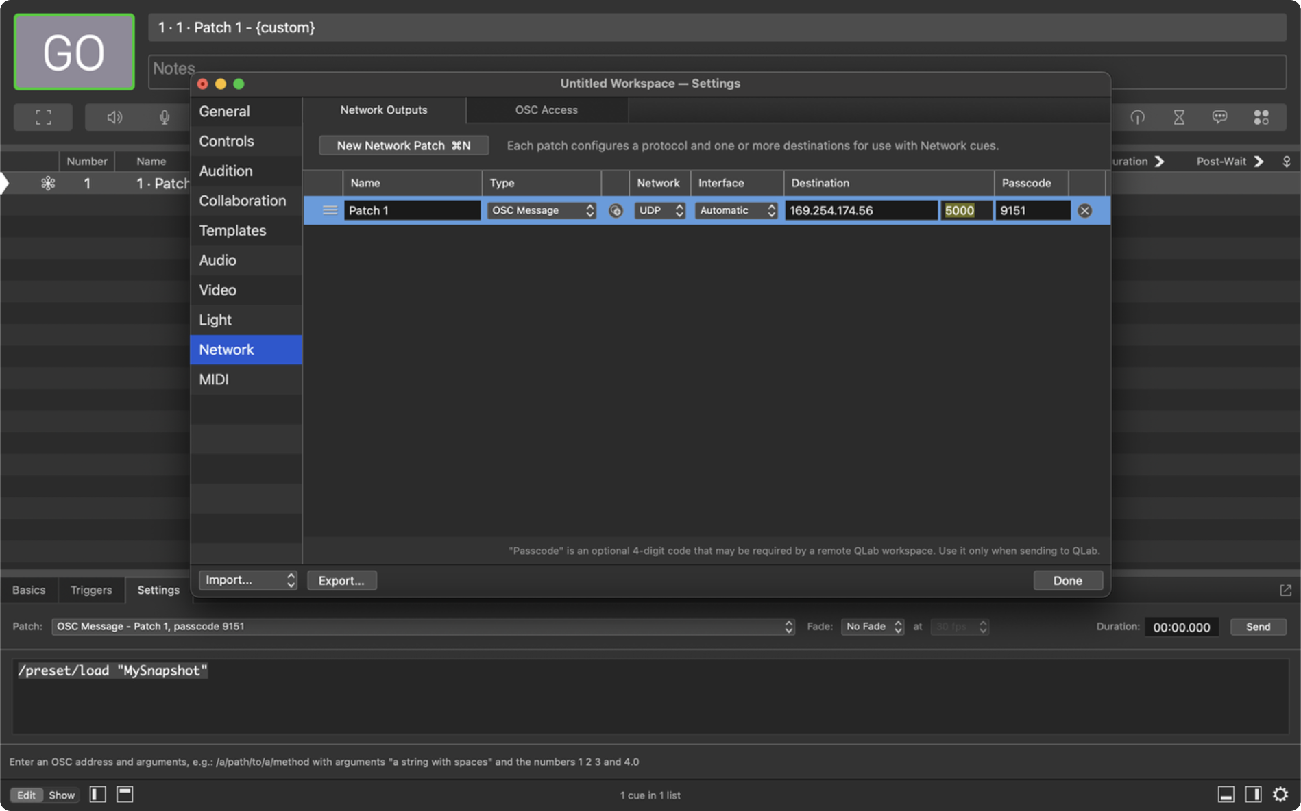Click the speaker audio cue icon
The width and height of the screenshot is (1301, 811).
click(x=114, y=117)
